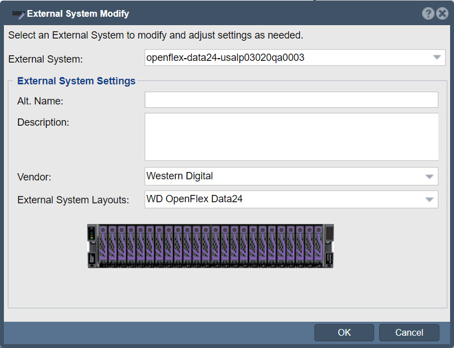Click the 'External System Settings' group heading

77,81
